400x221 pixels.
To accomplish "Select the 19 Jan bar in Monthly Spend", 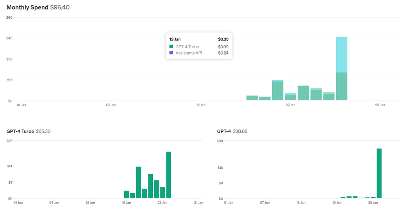I will coord(252,98).
